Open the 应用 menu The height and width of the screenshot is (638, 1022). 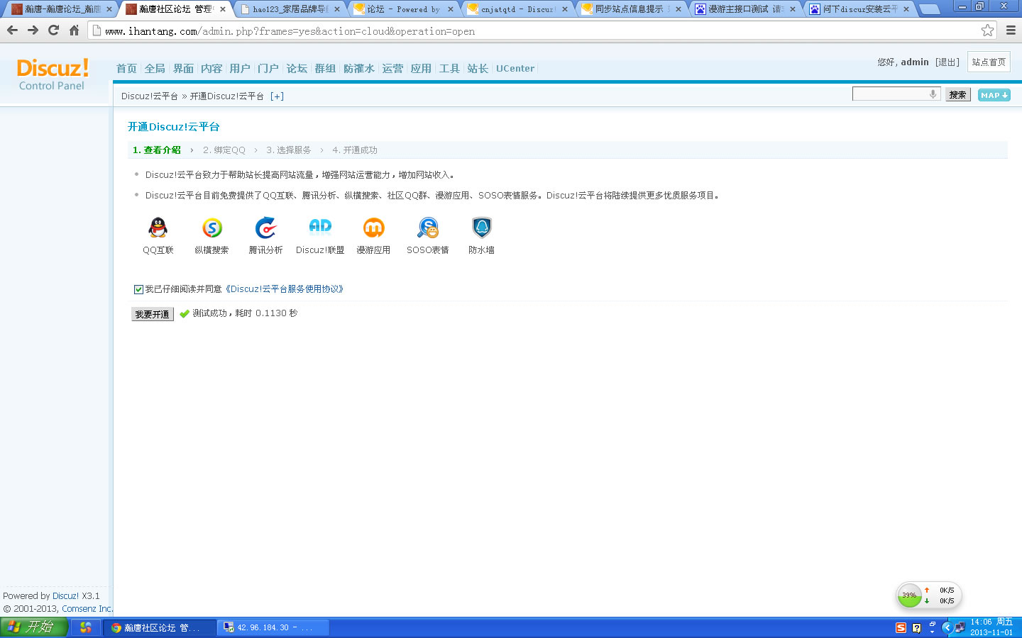pos(421,69)
